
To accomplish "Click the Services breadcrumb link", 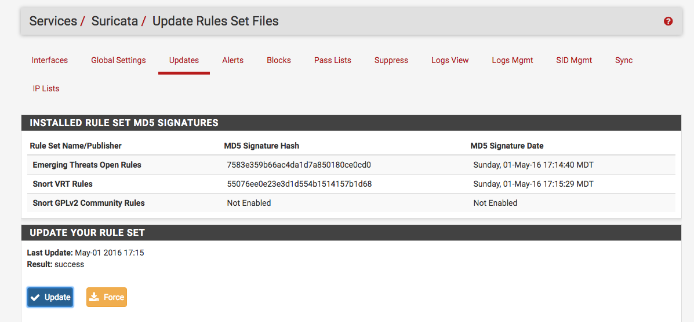I will [x=53, y=21].
